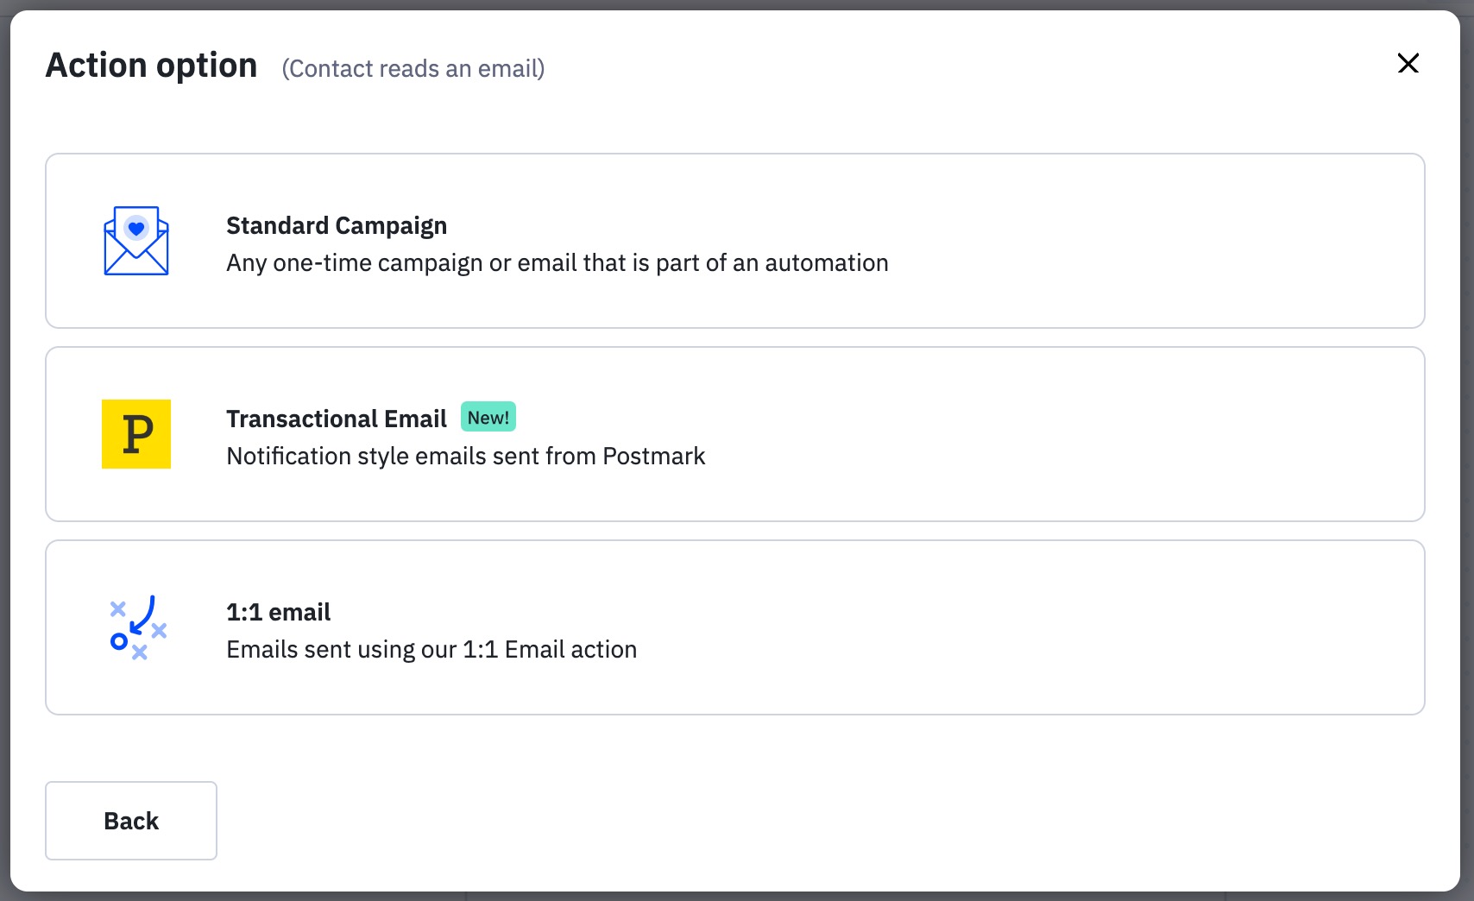Viewport: 1474px width, 901px height.
Task: Click the word "Email" in Transactional Email title
Action: click(415, 419)
